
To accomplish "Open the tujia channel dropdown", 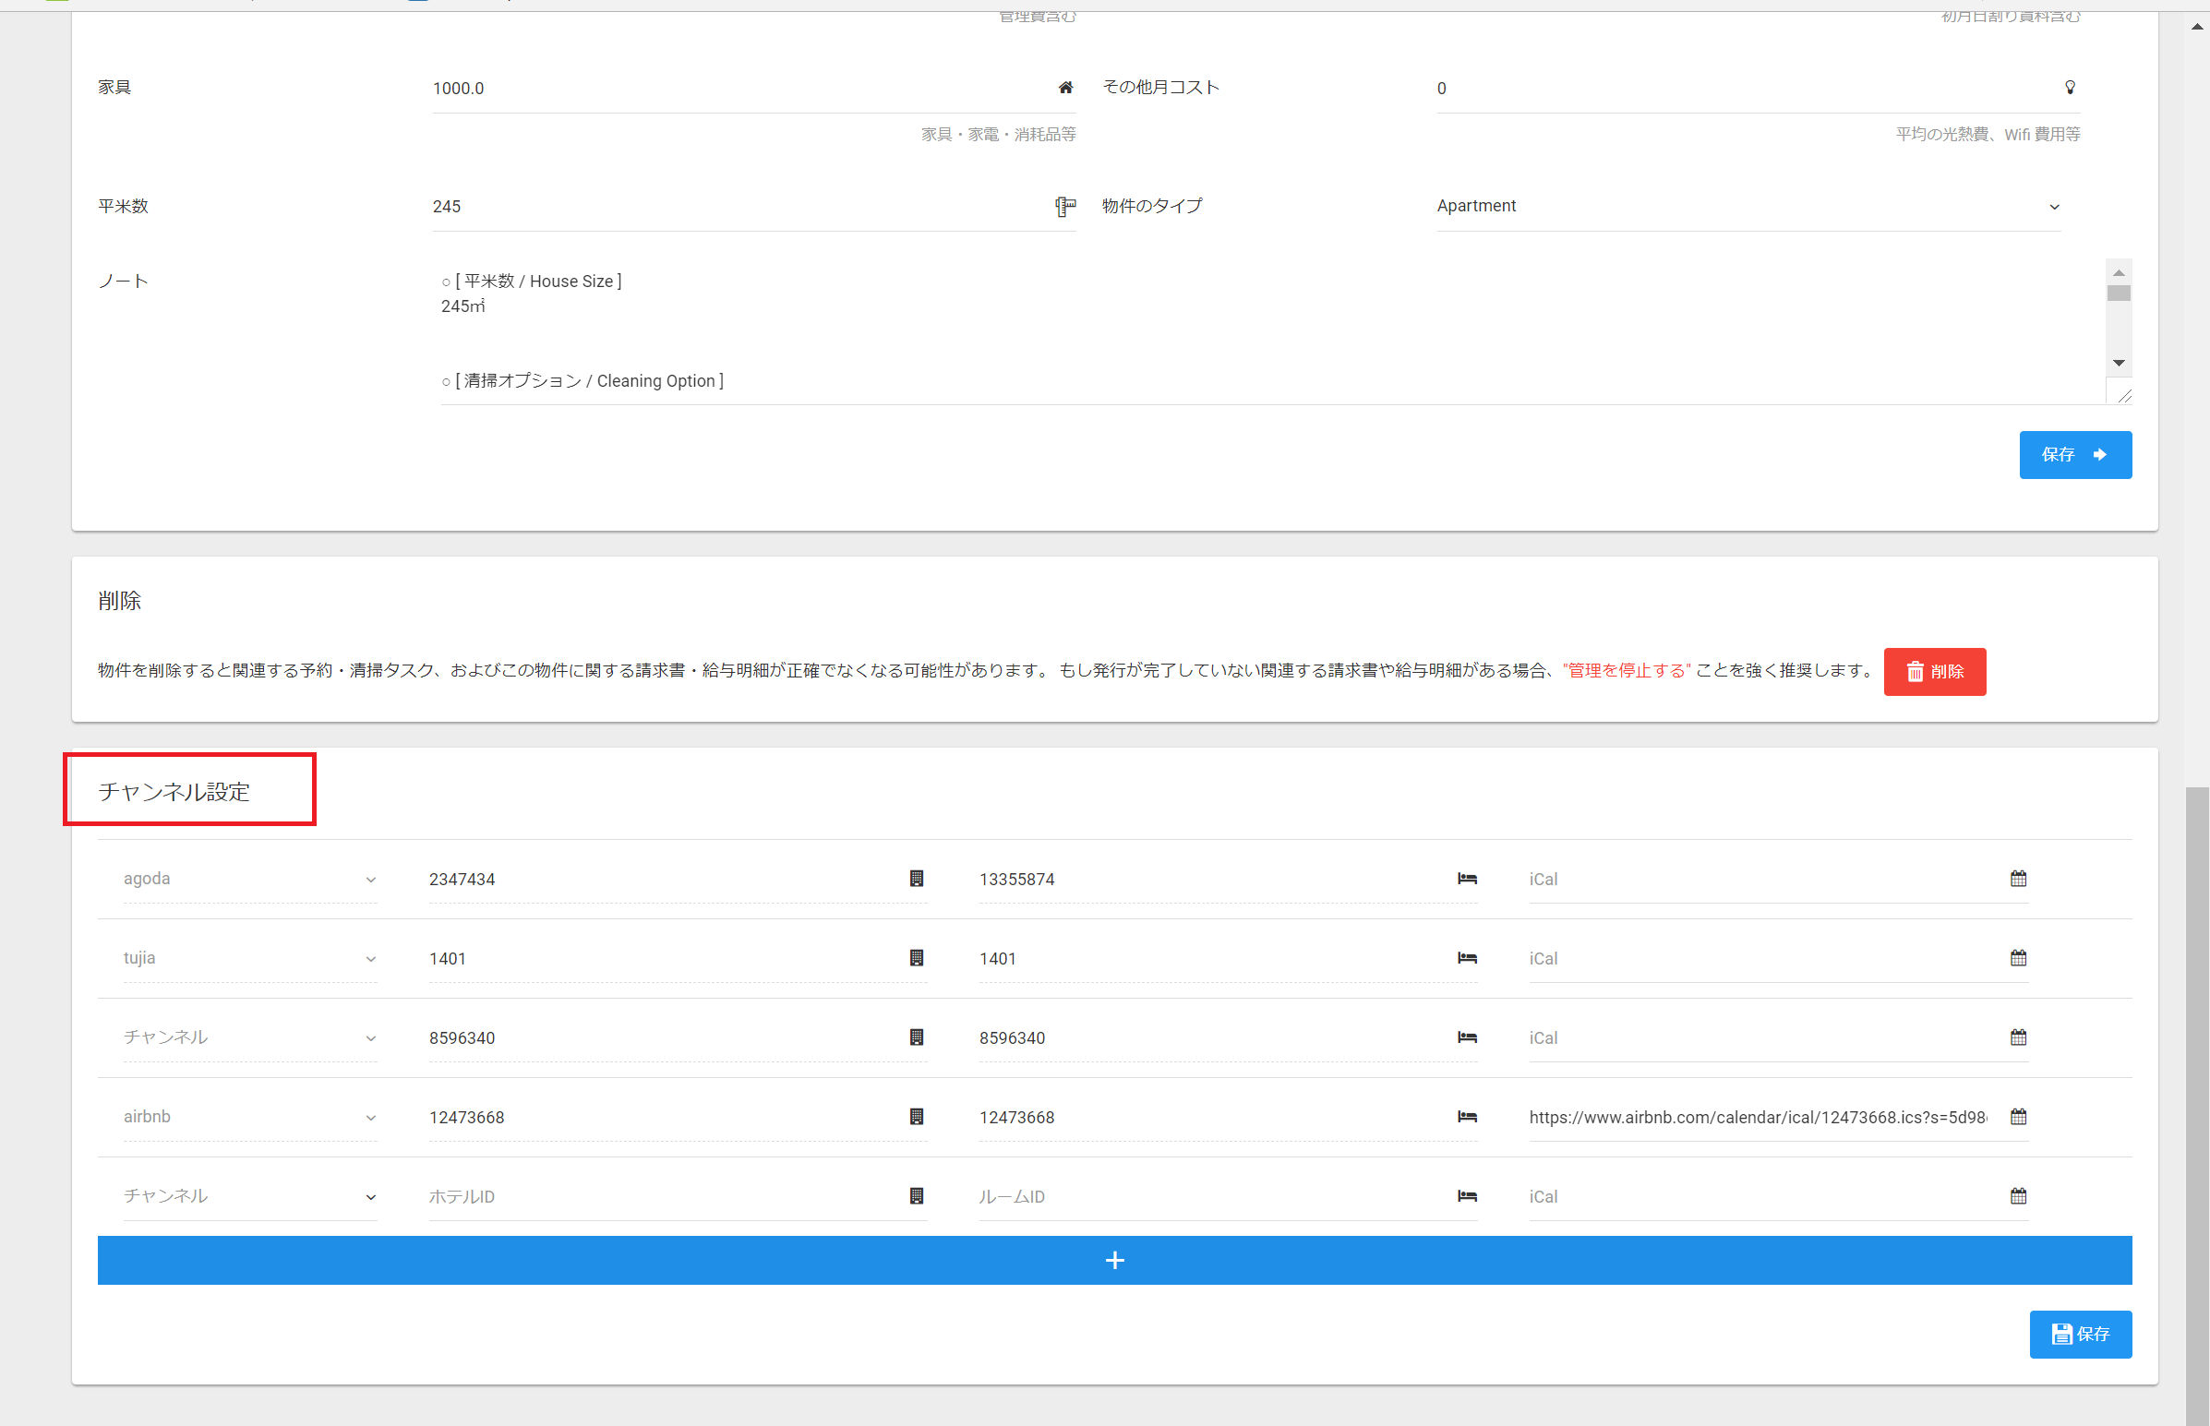I will (x=250, y=958).
